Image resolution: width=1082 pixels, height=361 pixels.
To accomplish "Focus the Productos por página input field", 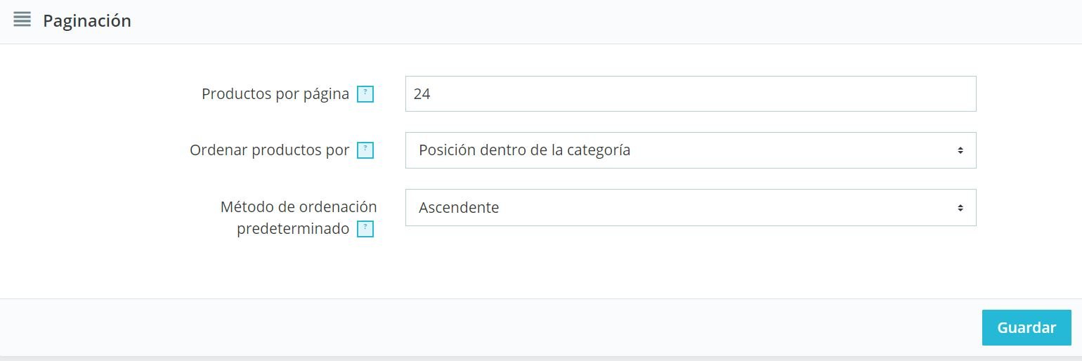I will point(690,93).
